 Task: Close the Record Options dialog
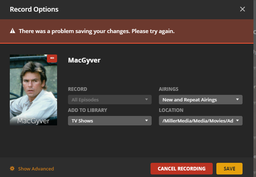click(243, 9)
